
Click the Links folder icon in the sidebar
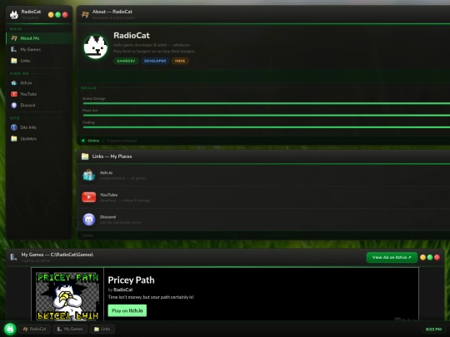tap(14, 61)
